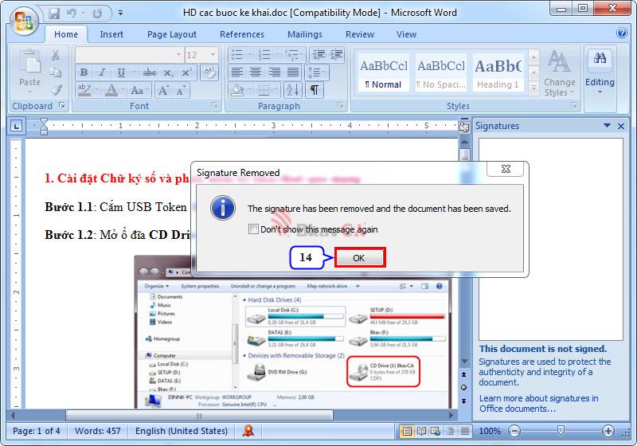Check "Don't show this message again"
The width and height of the screenshot is (637, 446).
254,229
